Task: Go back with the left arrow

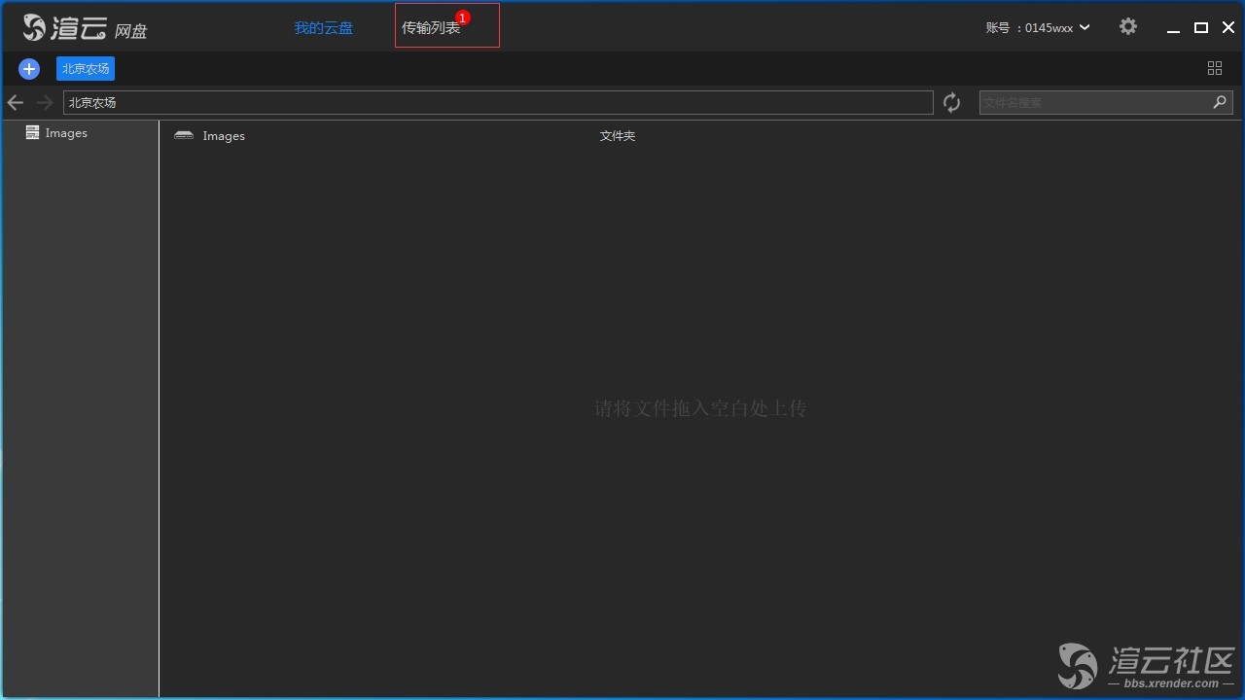Action: pyautogui.click(x=16, y=102)
